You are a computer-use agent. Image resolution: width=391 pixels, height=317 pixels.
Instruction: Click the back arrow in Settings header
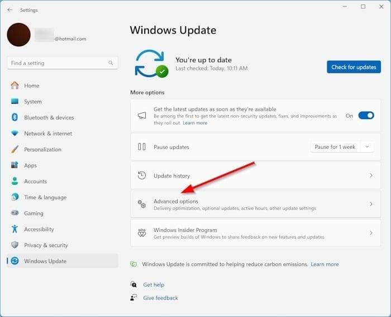[9, 10]
